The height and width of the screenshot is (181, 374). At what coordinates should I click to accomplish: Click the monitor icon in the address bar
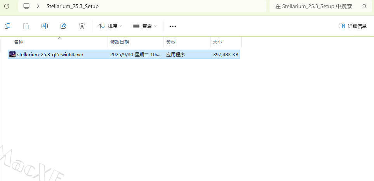click(26, 6)
